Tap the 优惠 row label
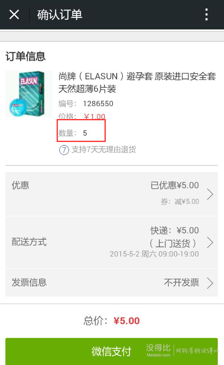224x365 pixels. [20, 185]
